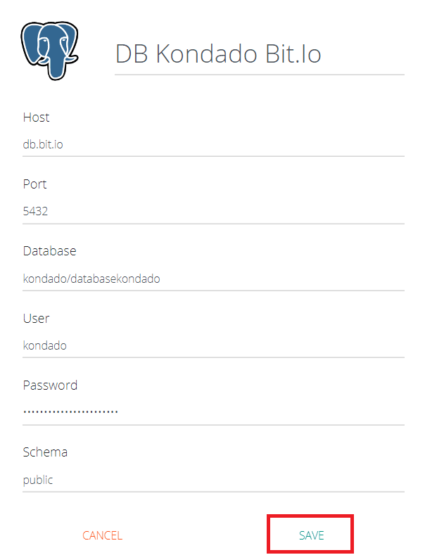The height and width of the screenshot is (555, 425).
Task: Click the Port label
Action: [x=35, y=184]
